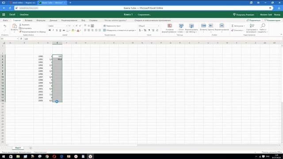Center text horizontally icon
The width and height of the screenshot is (283, 159).
(89, 30)
